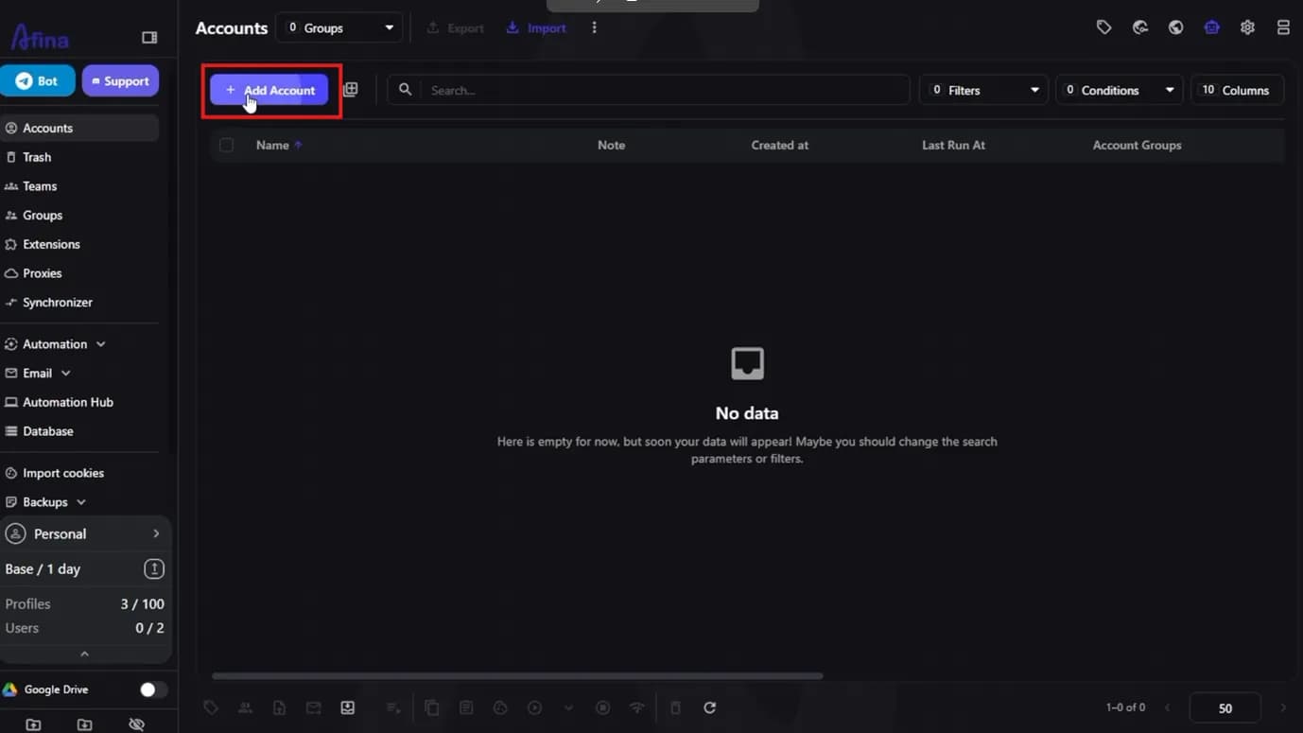Click the tags icon in top bar
This screenshot has height=733, width=1303.
coord(1103,27)
